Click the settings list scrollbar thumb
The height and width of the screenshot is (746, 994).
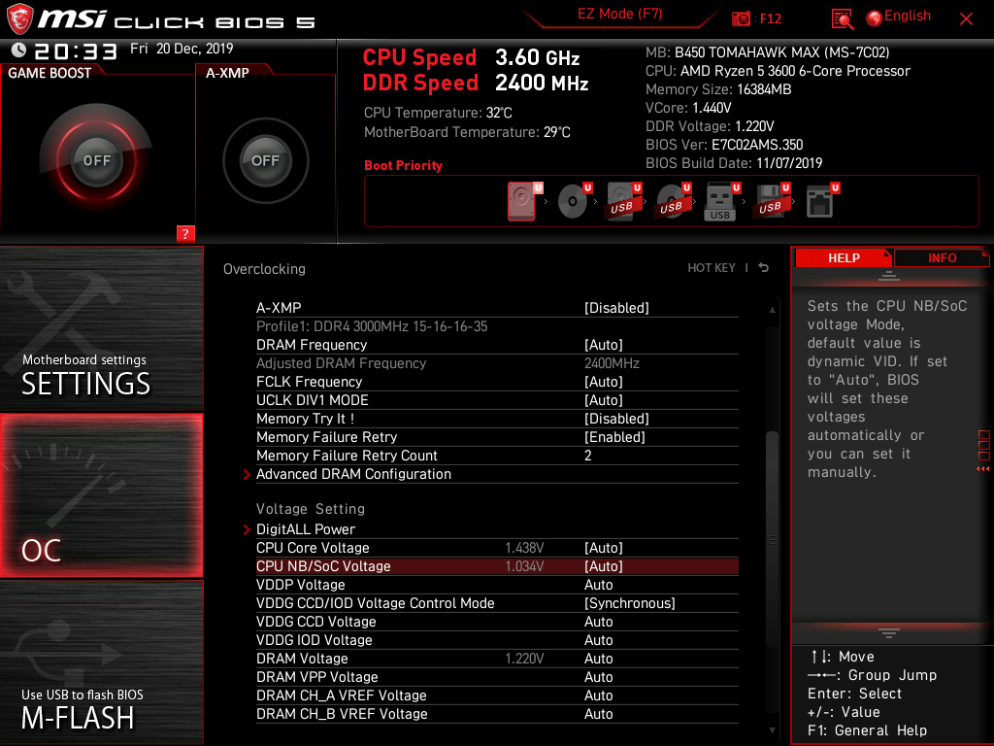(772, 539)
